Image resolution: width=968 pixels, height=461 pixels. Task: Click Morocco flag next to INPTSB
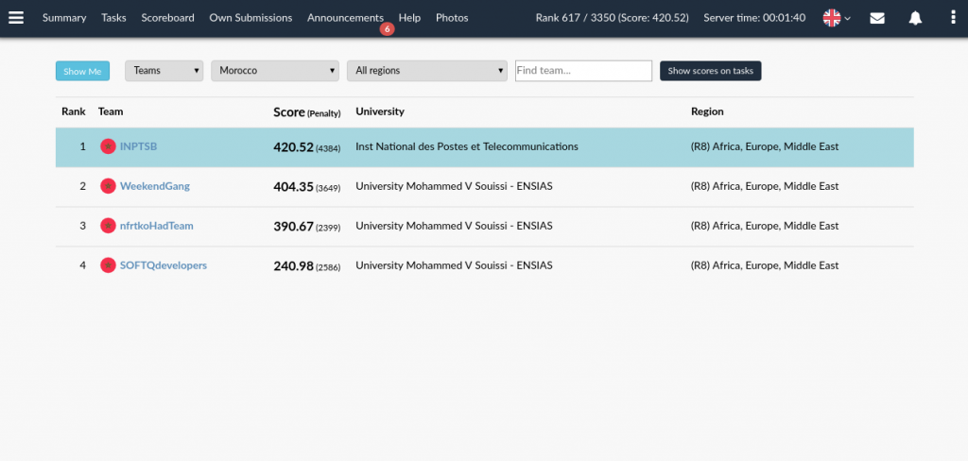pyautogui.click(x=108, y=146)
